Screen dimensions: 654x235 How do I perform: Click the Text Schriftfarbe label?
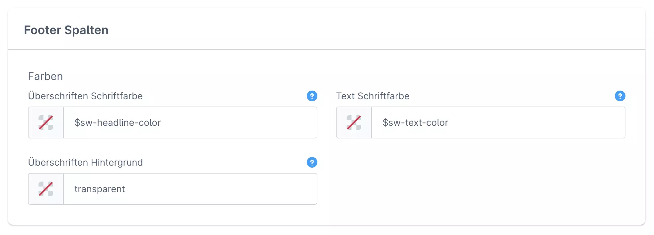point(372,96)
